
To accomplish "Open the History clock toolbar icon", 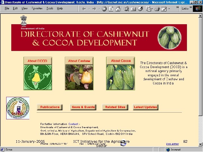I will pyautogui.click(x=140, y=9).
